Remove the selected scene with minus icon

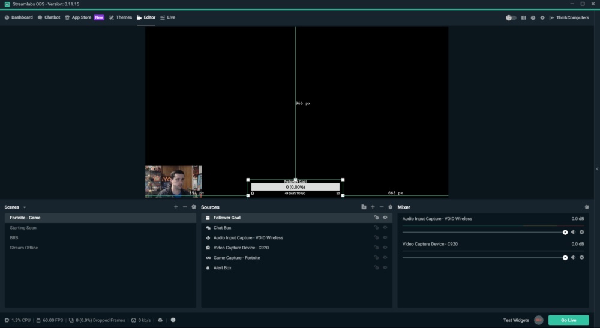(185, 207)
